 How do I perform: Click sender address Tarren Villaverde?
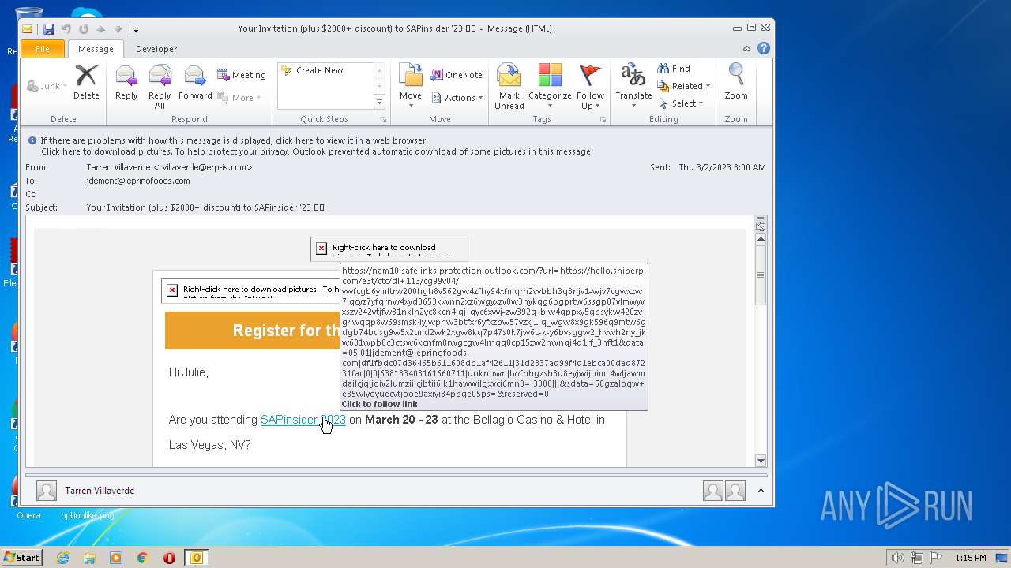pos(169,167)
